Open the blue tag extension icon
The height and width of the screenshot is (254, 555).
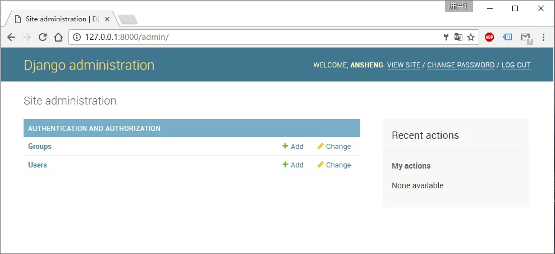coord(507,37)
